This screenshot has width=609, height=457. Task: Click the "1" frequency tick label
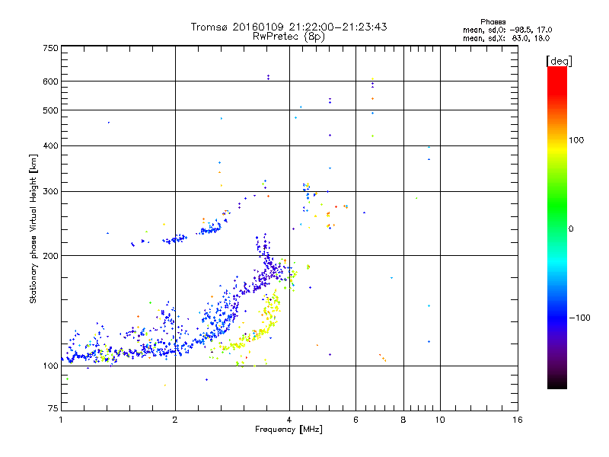(x=61, y=420)
